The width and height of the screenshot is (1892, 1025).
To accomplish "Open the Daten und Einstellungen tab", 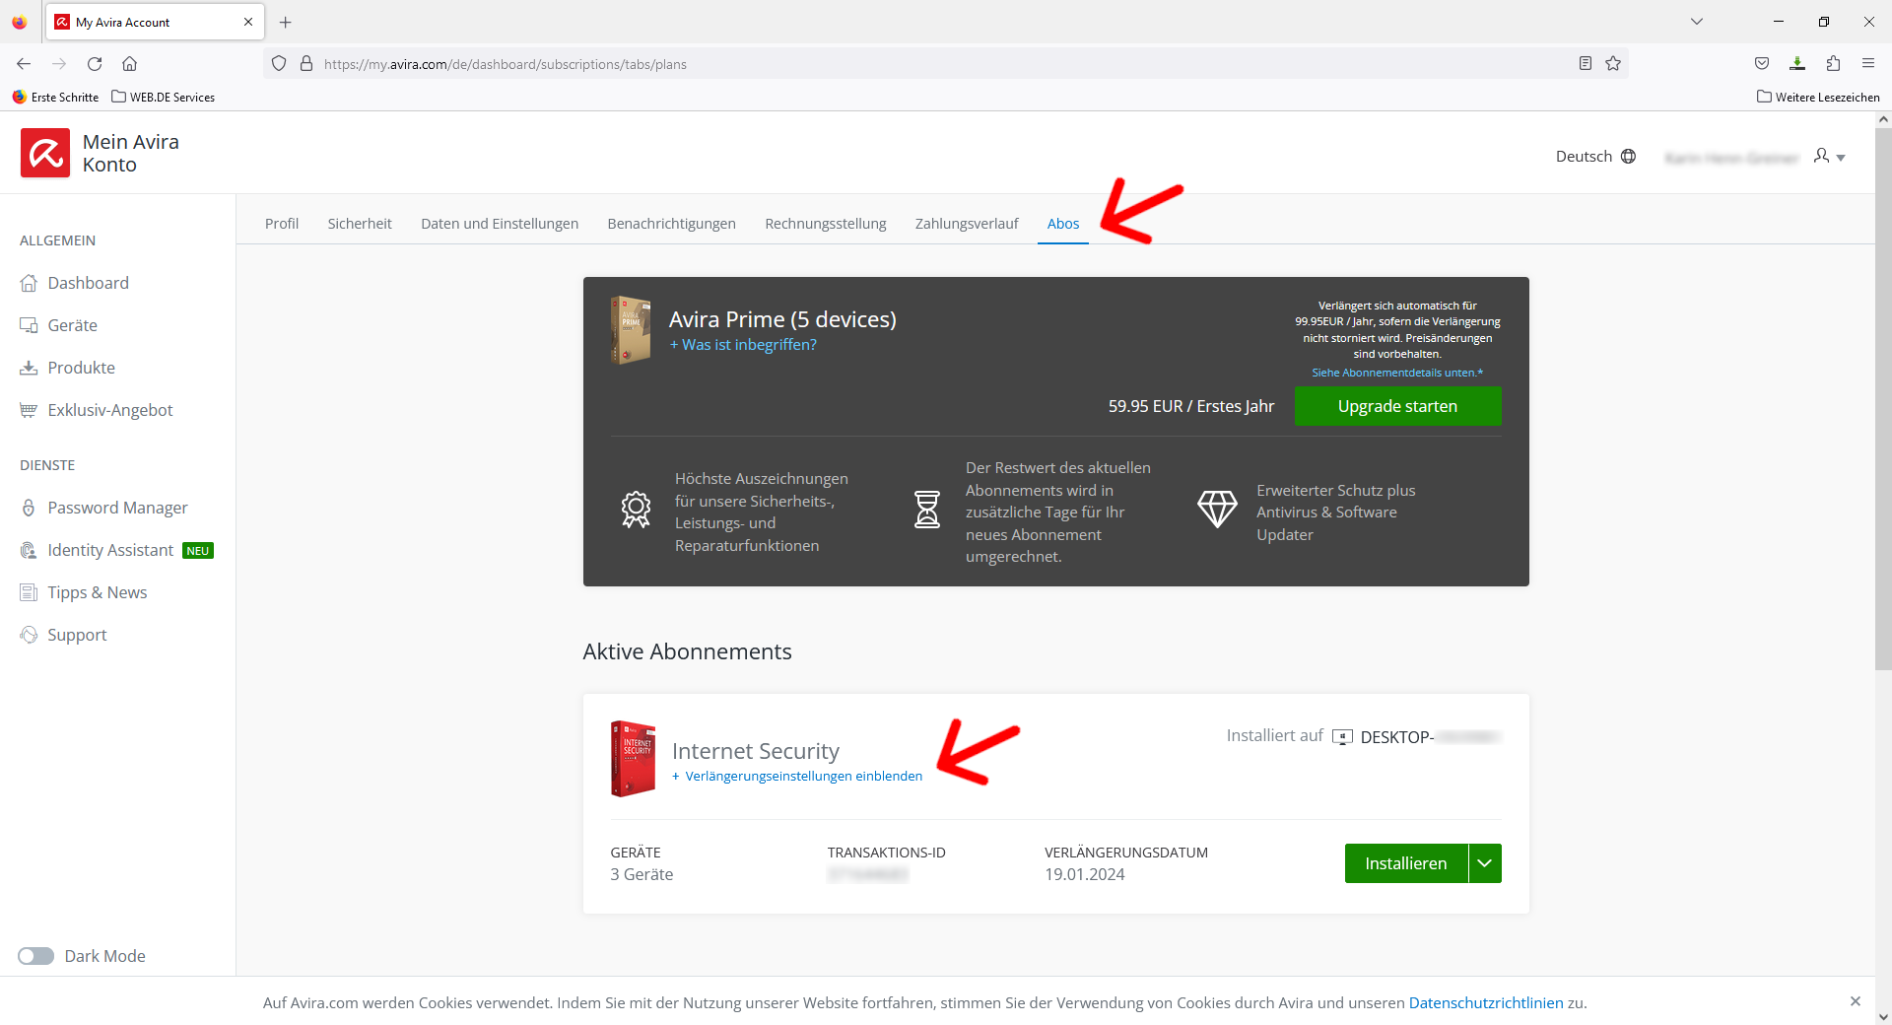I will coord(500,224).
